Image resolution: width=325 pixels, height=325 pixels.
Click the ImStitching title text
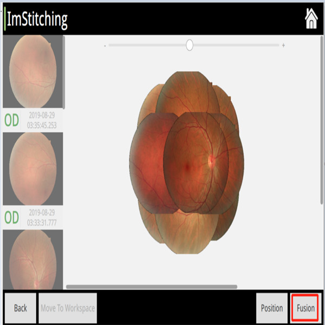point(38,19)
